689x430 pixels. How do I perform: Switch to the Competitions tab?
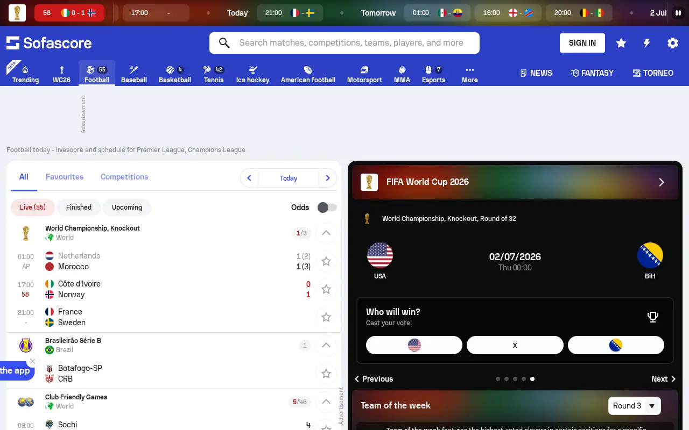pos(124,177)
